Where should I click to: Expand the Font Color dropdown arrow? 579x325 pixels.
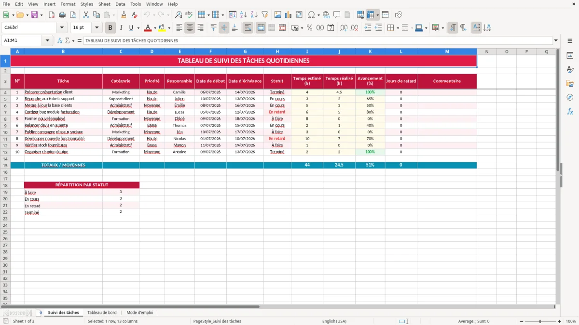click(x=154, y=28)
